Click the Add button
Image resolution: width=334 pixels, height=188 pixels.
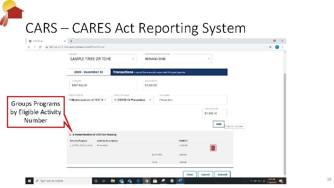pyautogui.click(x=218, y=124)
